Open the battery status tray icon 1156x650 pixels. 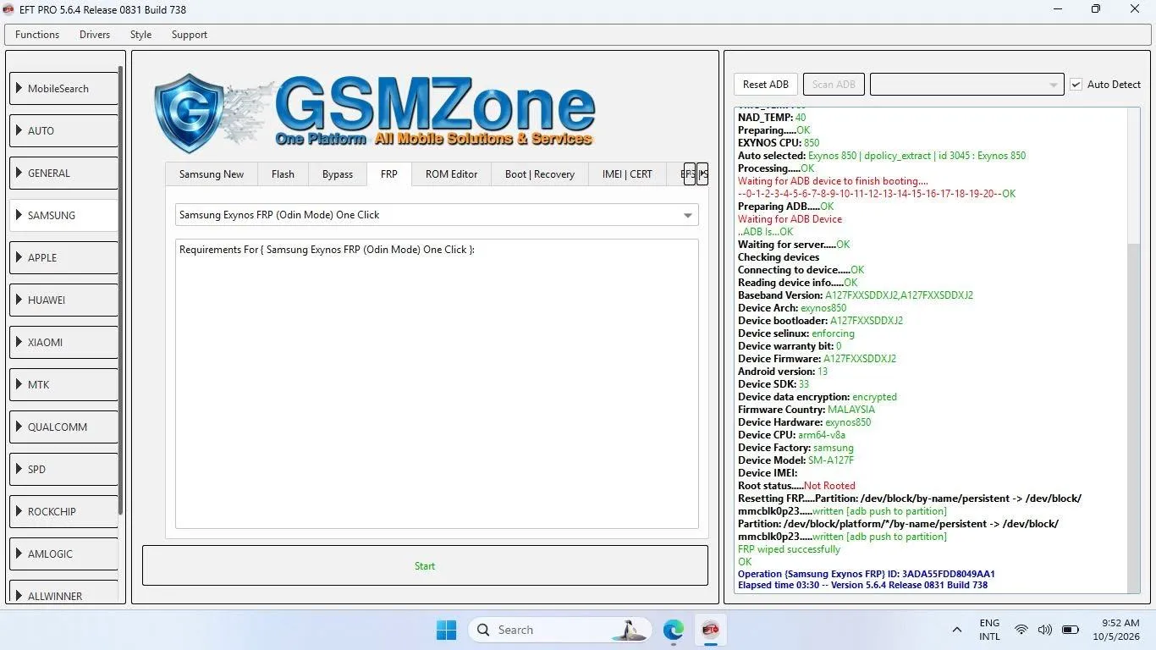point(1071,630)
